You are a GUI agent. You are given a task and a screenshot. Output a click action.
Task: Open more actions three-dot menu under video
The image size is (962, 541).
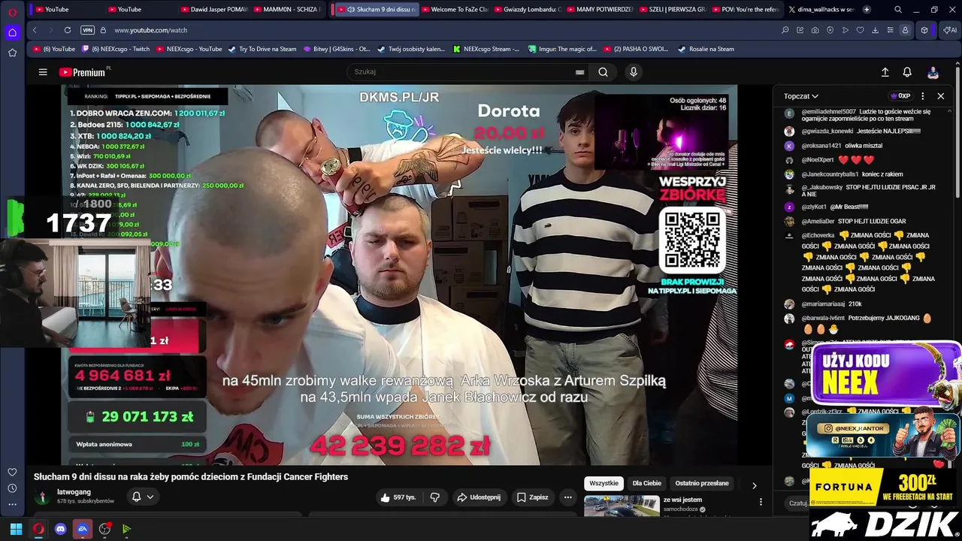(x=568, y=497)
